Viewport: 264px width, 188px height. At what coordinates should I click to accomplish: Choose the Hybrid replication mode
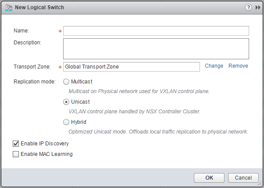pyautogui.click(x=66, y=122)
